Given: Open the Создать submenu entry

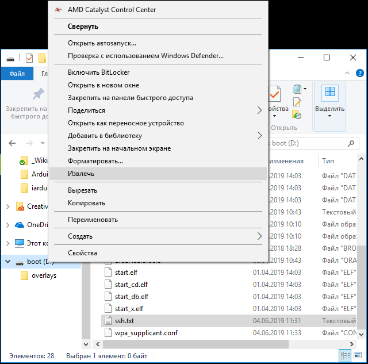Looking at the screenshot, I should 158,236.
